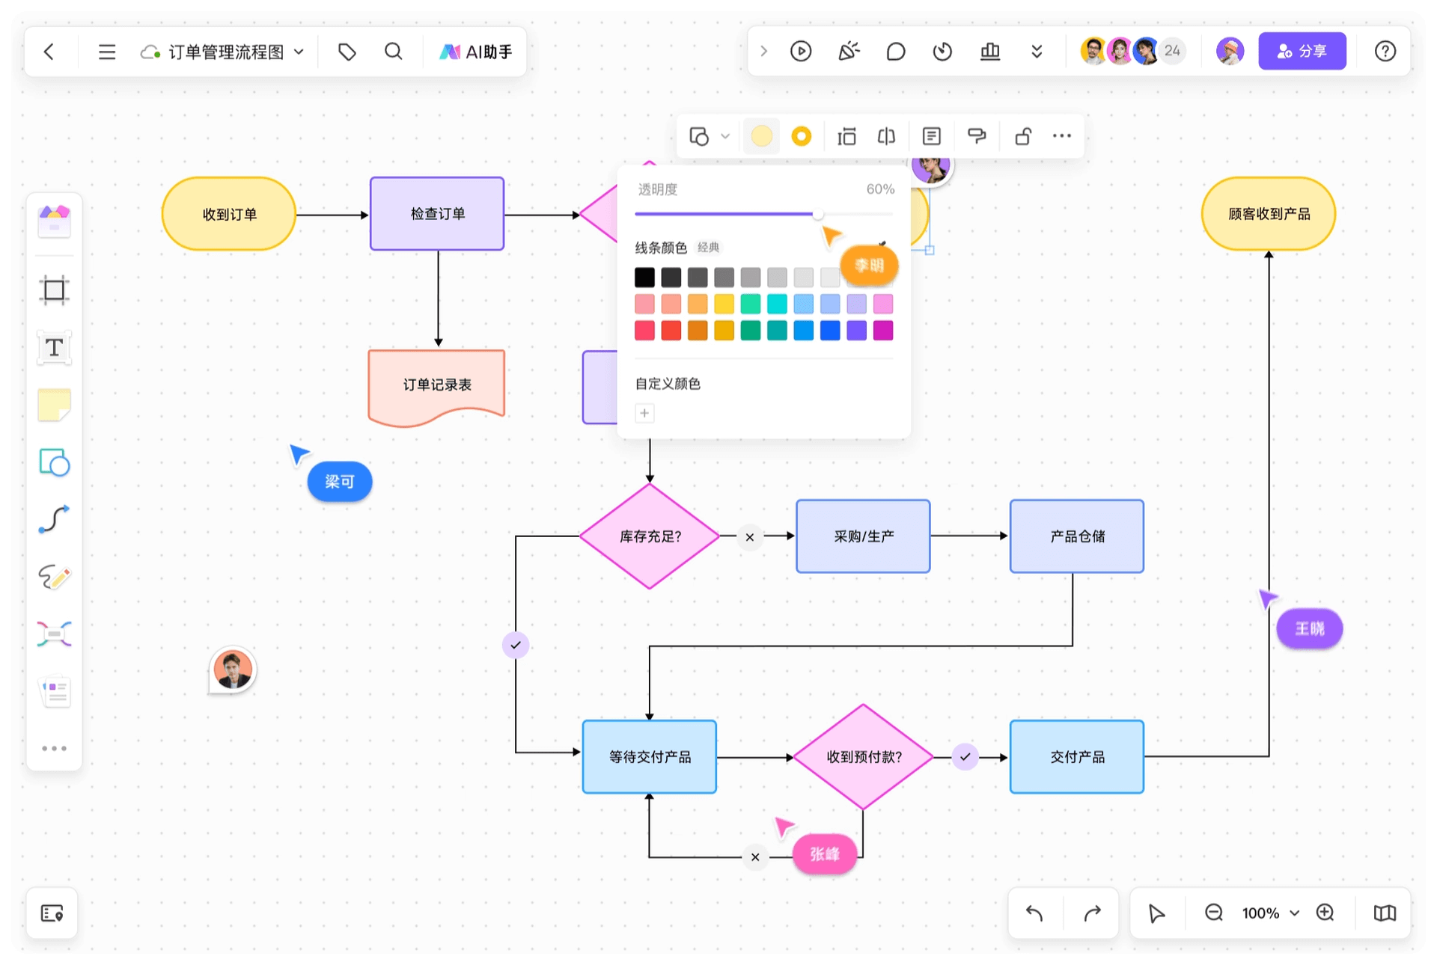Open the mind map tool

coord(54,634)
